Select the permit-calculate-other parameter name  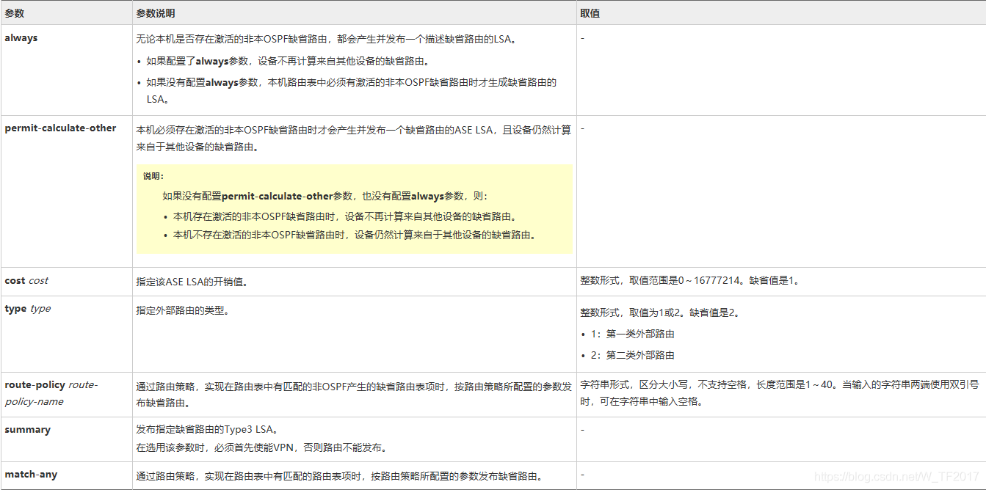[x=60, y=128]
